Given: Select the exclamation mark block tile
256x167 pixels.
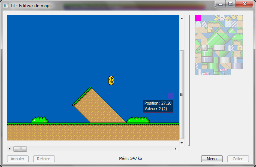Looking at the screenshot, I should [240, 48].
